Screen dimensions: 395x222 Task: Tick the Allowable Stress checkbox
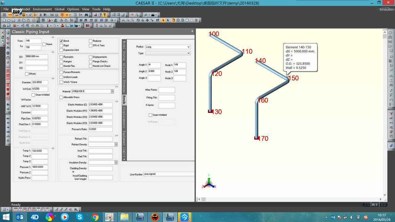pos(61,97)
